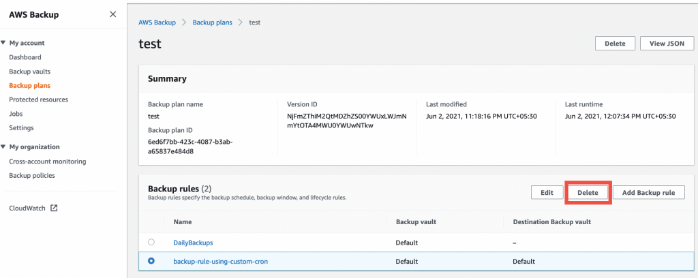This screenshot has height=278, width=698.
Task: Open Cross-account monitoring
Action: pos(48,161)
